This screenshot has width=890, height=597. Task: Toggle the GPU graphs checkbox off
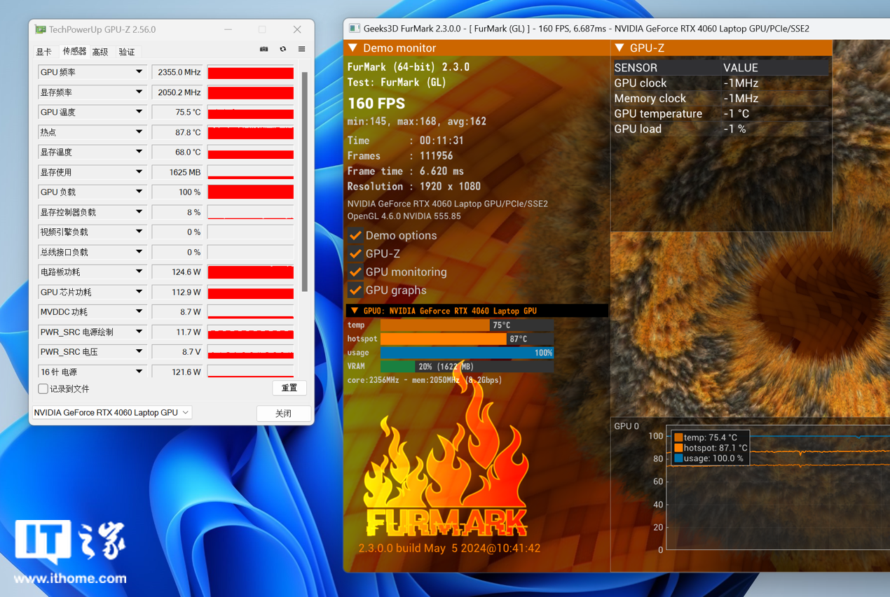pyautogui.click(x=355, y=290)
